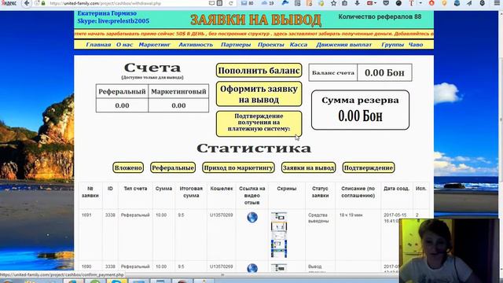503x283 pixels.
Task: Click the red T toolbar extension icon
Action: click(411, 3)
